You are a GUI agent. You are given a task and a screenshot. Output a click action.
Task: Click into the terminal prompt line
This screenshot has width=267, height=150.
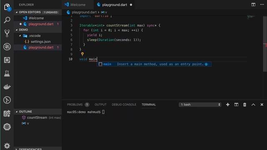click(86, 112)
